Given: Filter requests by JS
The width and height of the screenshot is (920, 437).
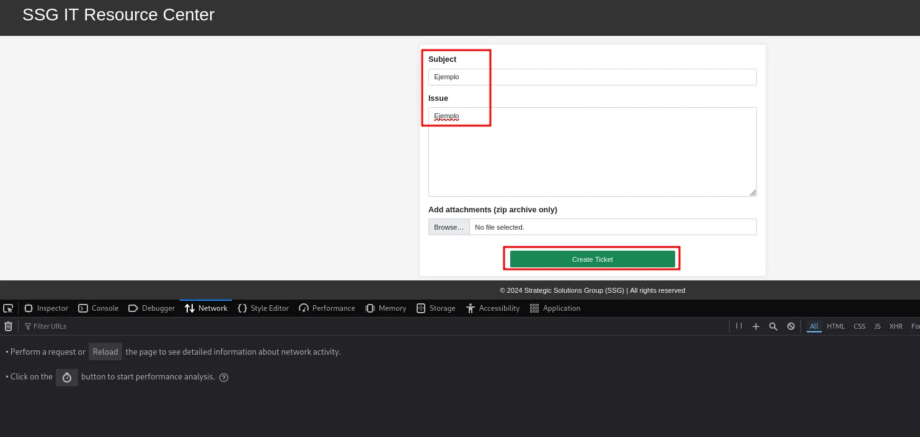Looking at the screenshot, I should [877, 326].
